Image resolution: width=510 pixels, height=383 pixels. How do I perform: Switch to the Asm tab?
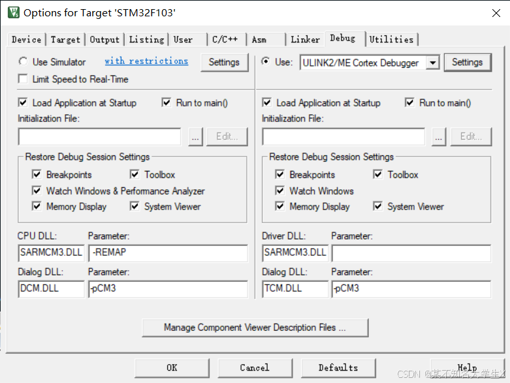click(x=266, y=40)
